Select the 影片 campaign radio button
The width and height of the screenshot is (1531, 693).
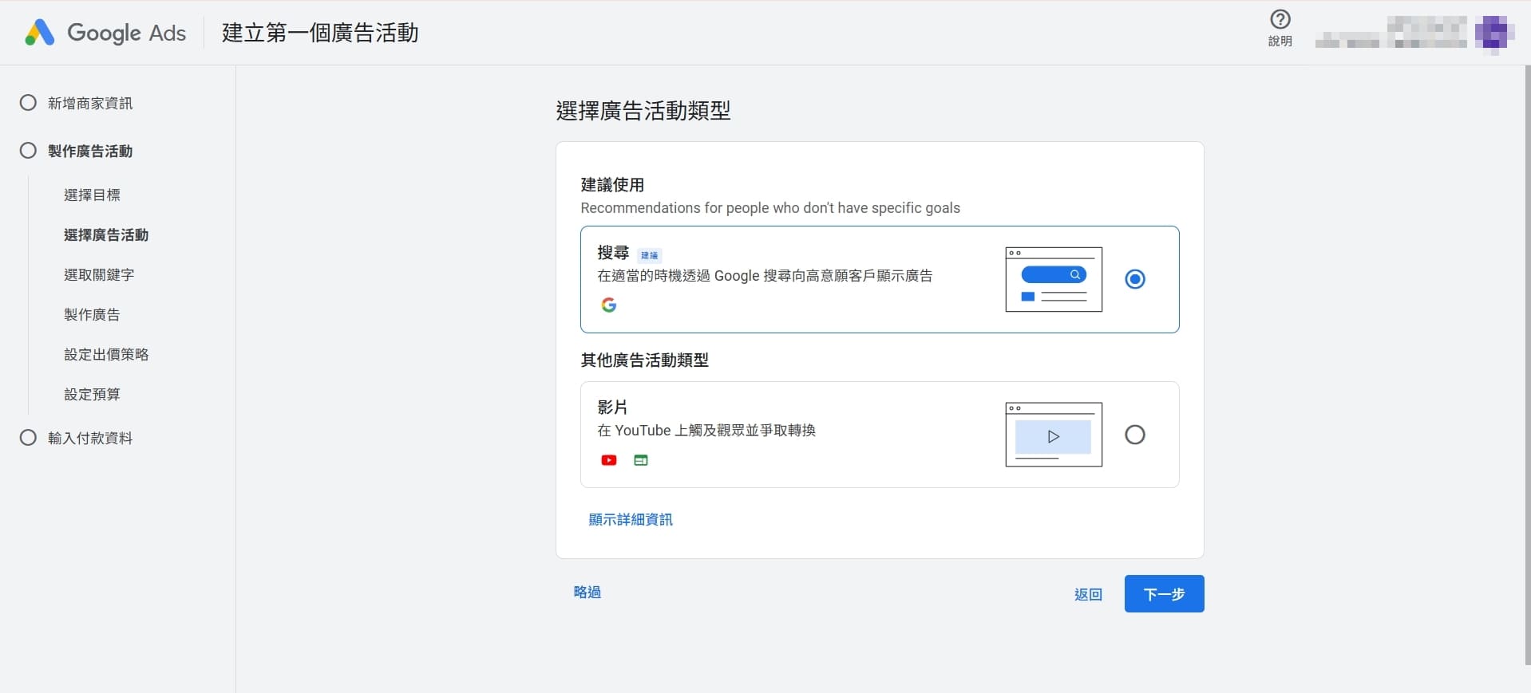coord(1135,435)
